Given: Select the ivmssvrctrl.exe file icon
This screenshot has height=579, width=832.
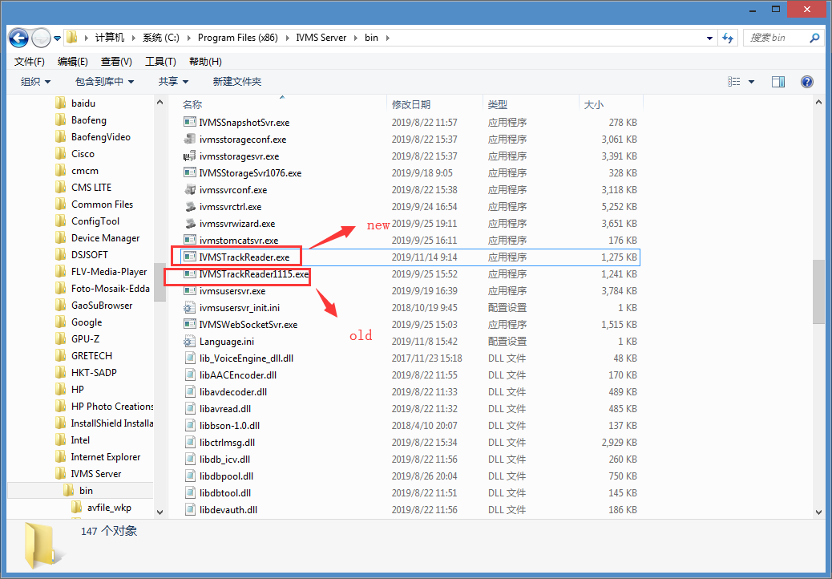Looking at the screenshot, I should (x=189, y=206).
